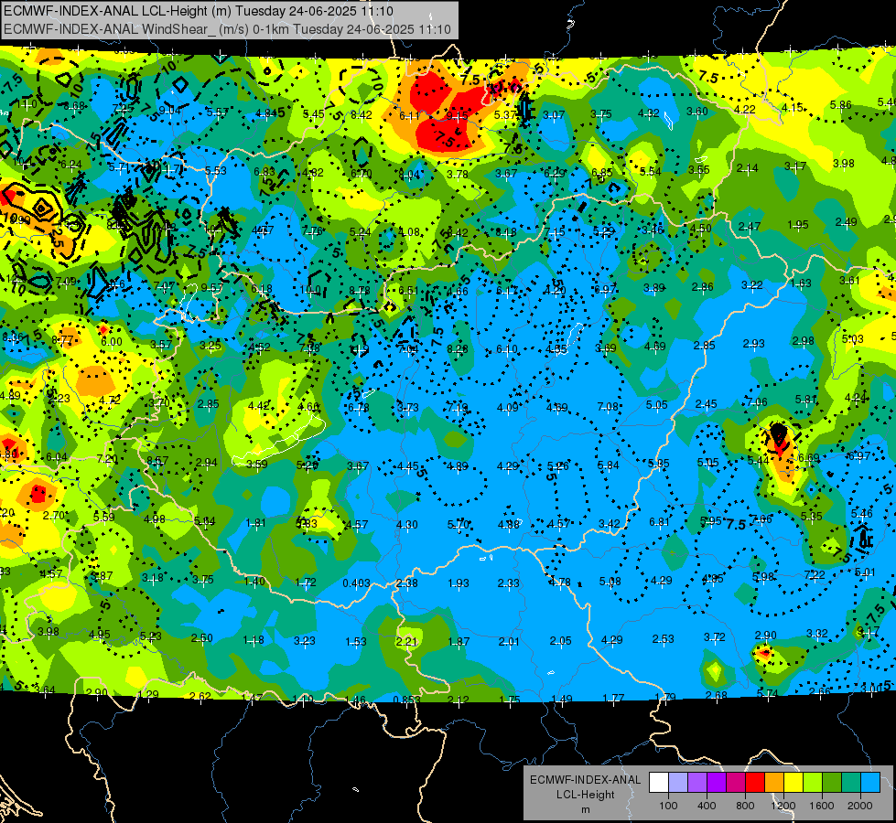Click the grid value '7.22'
The image size is (896, 823).
pyautogui.click(x=815, y=574)
